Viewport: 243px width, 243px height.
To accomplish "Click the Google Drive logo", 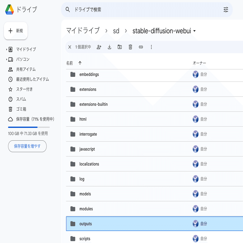I will coord(9,9).
